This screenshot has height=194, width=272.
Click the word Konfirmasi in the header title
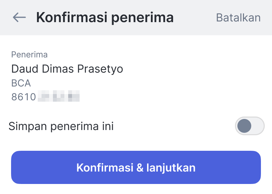[72, 17]
